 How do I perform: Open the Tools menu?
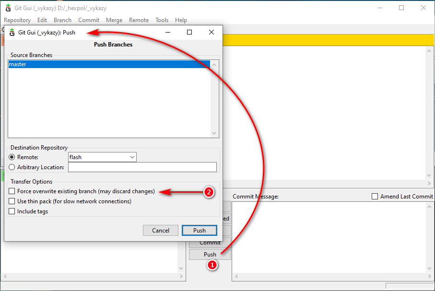click(x=162, y=20)
